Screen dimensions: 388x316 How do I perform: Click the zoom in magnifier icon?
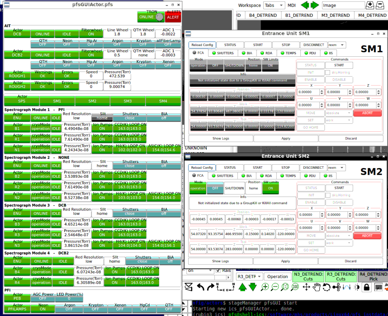(x=265, y=287)
